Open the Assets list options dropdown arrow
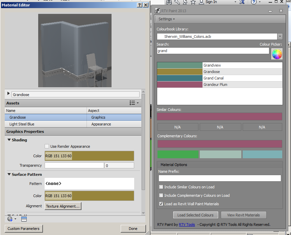This screenshot has height=235, width=291. click(x=138, y=103)
